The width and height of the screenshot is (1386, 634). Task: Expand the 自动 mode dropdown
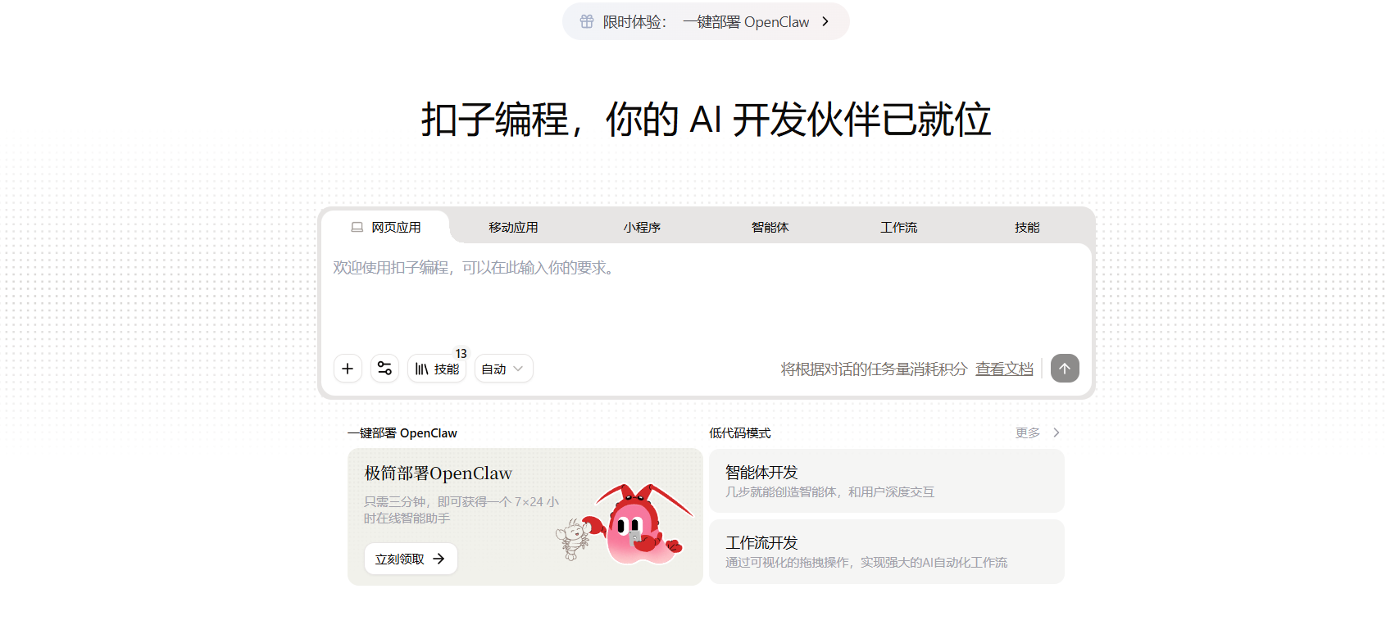(503, 369)
